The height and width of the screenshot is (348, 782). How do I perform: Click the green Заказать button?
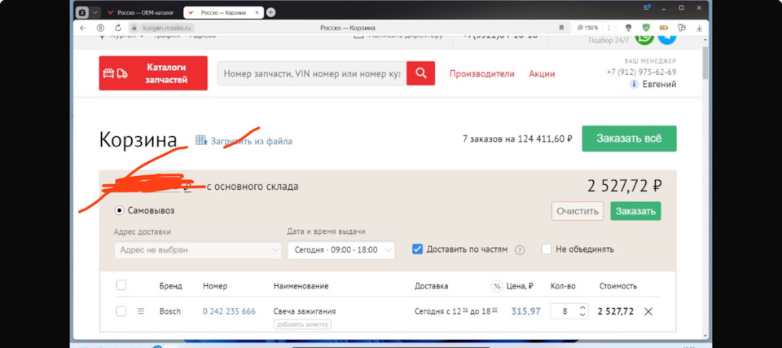[x=635, y=211]
